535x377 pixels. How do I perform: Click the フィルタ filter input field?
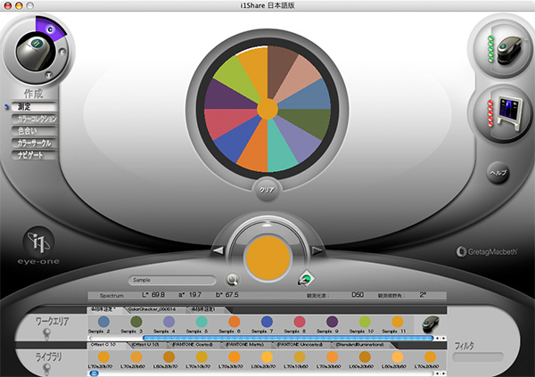[x=478, y=357]
